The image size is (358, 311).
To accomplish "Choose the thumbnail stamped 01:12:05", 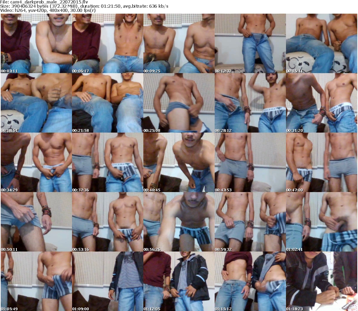I will [179, 281].
